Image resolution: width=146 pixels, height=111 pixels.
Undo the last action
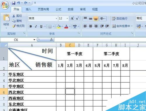click(18, 3)
